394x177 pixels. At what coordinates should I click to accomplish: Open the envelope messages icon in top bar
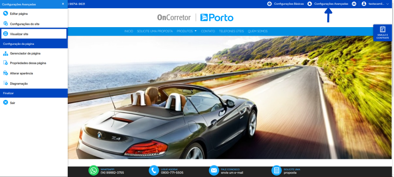pos(354,4)
